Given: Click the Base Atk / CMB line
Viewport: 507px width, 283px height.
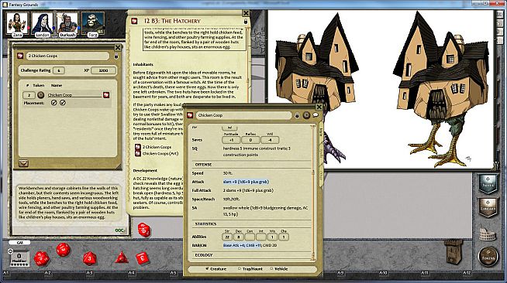Looking at the screenshot, I should (250, 246).
